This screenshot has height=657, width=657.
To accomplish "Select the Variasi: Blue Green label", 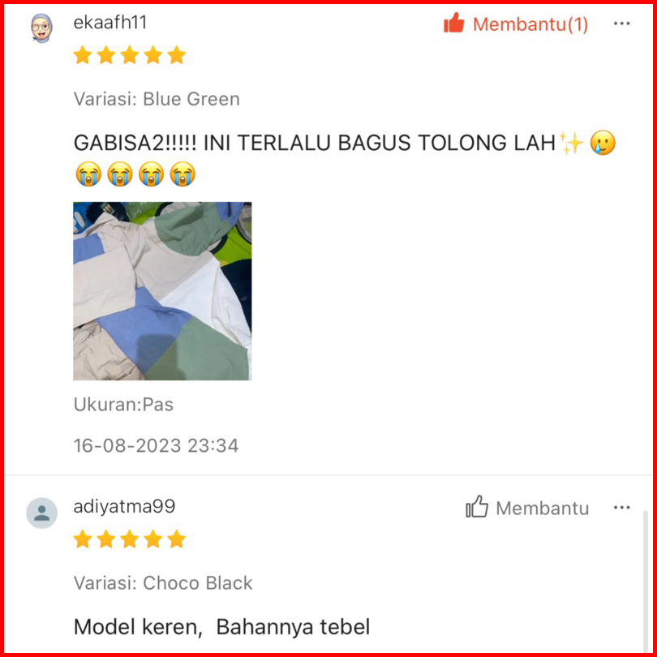I will (157, 99).
